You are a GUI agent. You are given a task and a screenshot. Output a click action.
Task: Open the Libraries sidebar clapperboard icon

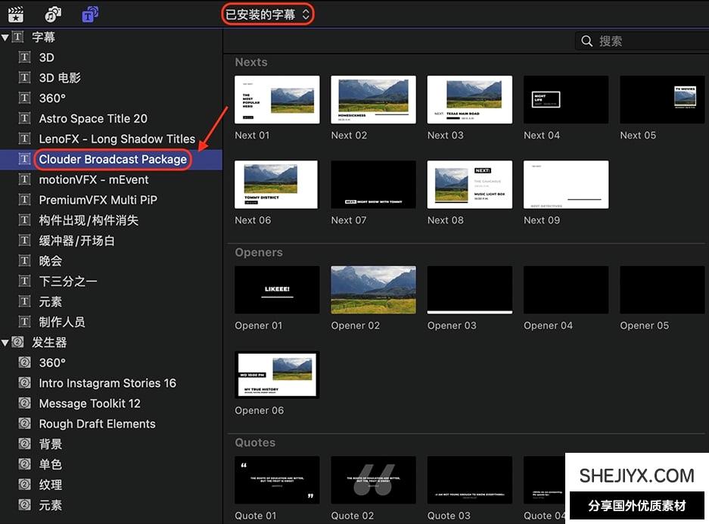tap(16, 14)
